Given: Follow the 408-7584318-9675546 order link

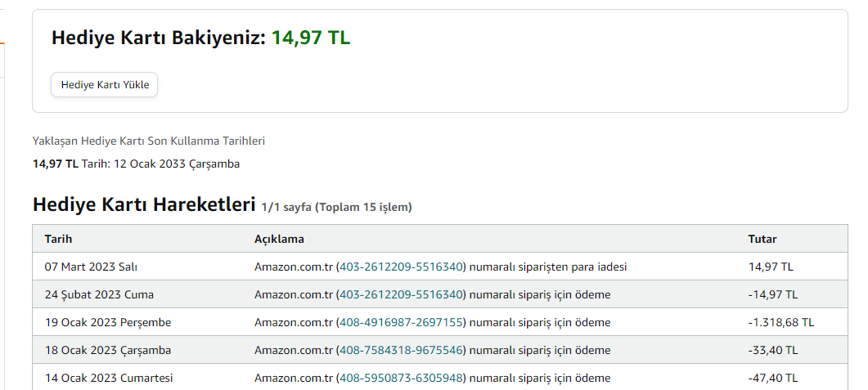Looking at the screenshot, I should [401, 350].
